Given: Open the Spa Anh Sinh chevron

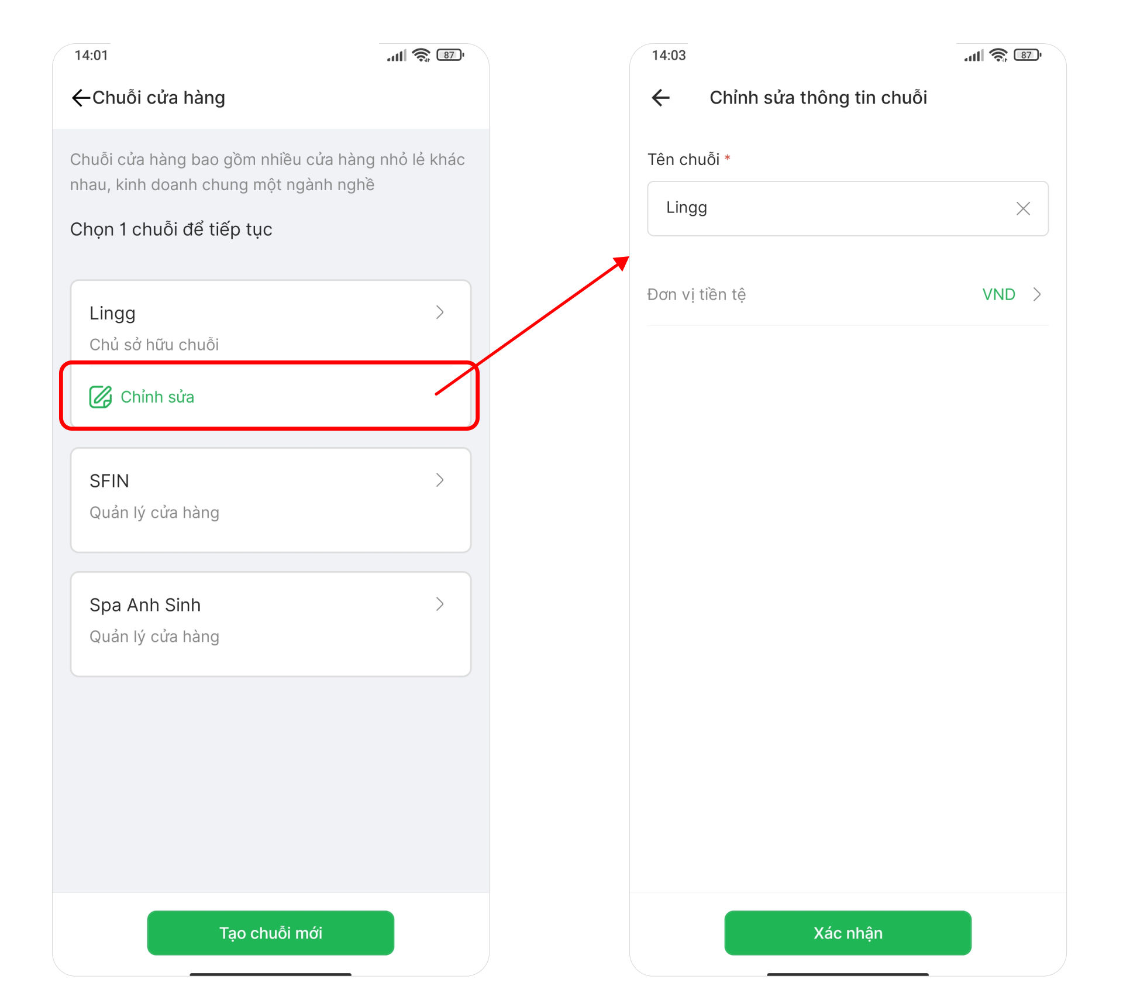Looking at the screenshot, I should (440, 604).
